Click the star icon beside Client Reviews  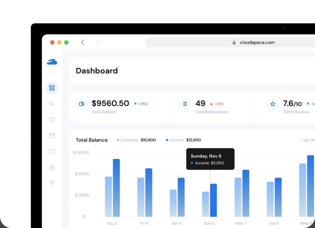(x=273, y=104)
